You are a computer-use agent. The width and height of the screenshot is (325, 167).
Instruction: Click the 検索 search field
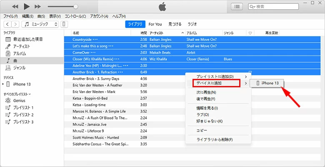point(283,7)
